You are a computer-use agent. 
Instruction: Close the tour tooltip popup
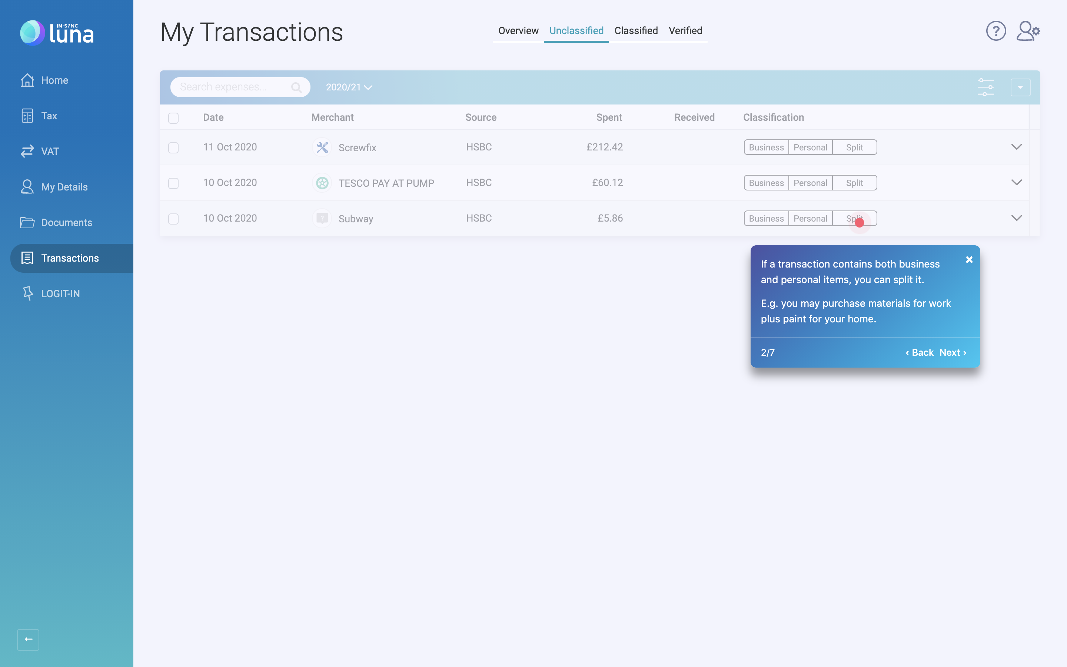[969, 259]
